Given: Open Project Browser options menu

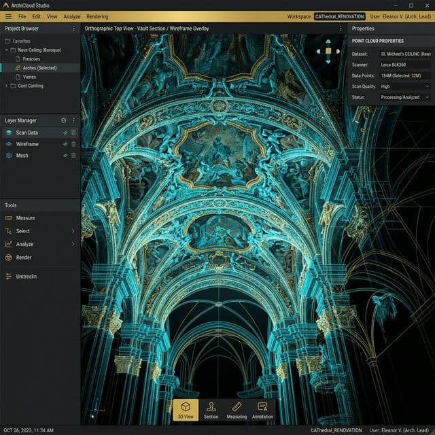Looking at the screenshot, I should pos(73,29).
